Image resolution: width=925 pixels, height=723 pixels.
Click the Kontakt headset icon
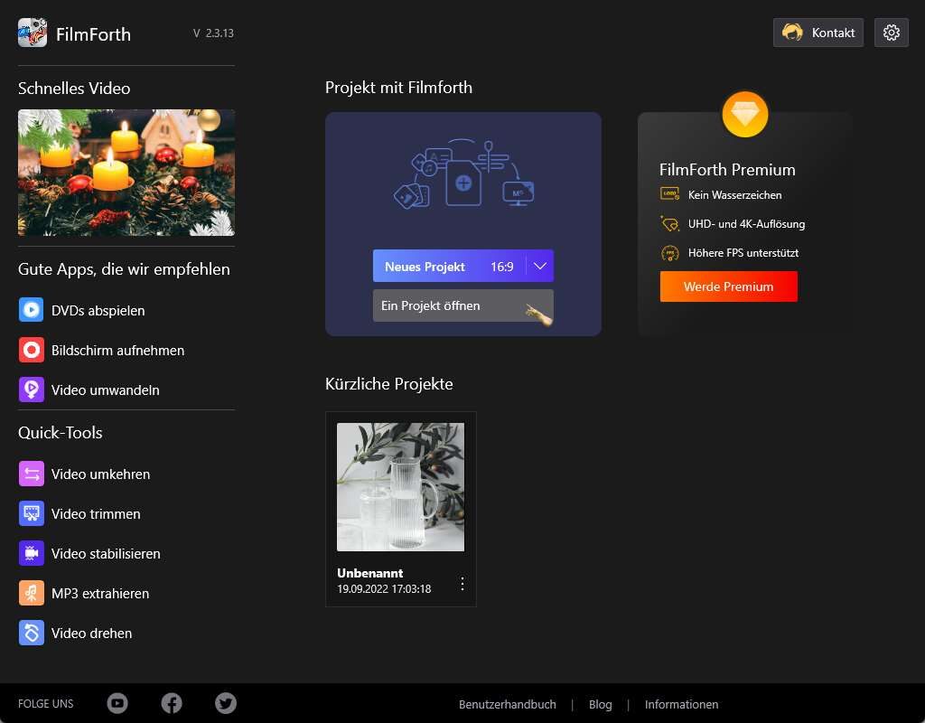(792, 32)
